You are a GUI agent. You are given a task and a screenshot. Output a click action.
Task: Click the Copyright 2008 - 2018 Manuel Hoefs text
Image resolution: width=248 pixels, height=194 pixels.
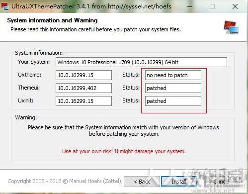pos(65,181)
